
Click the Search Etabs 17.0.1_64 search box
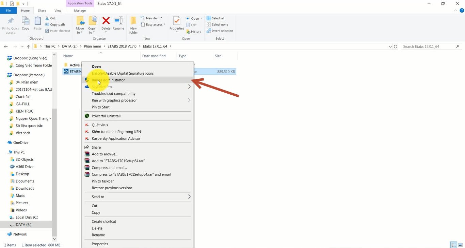coord(432,46)
